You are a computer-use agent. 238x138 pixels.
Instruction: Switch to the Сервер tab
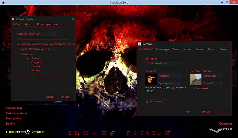pyautogui.click(x=17, y=24)
